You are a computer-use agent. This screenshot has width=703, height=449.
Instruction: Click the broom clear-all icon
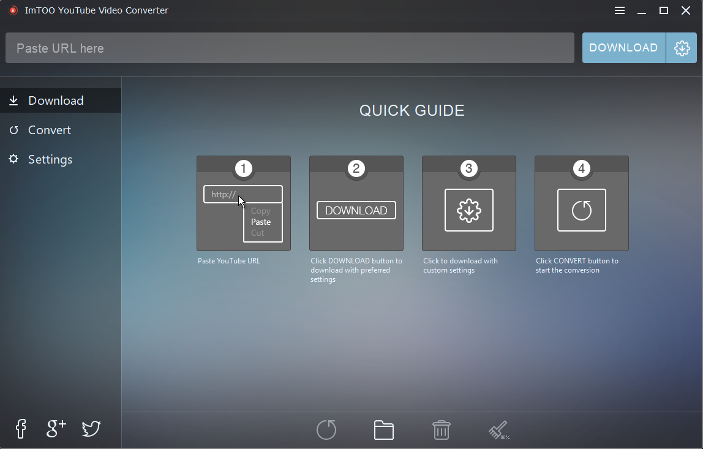coord(499,430)
